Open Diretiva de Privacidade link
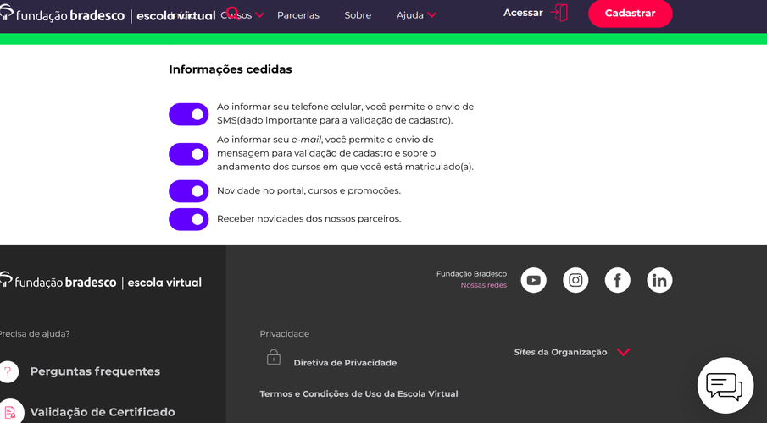767x423 pixels. click(x=345, y=363)
